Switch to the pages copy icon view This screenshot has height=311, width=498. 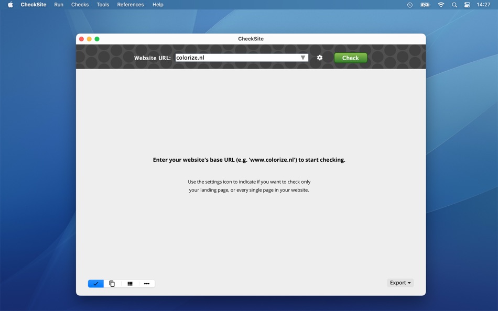[112, 283]
